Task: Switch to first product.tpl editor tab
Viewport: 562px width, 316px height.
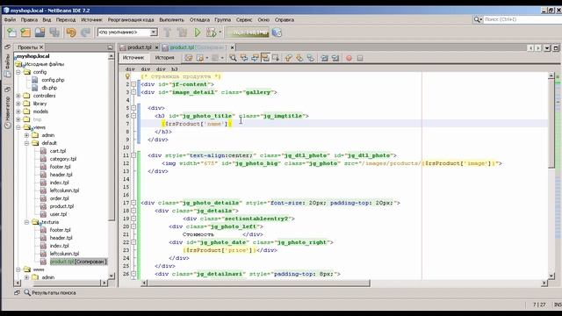Action: pos(139,47)
